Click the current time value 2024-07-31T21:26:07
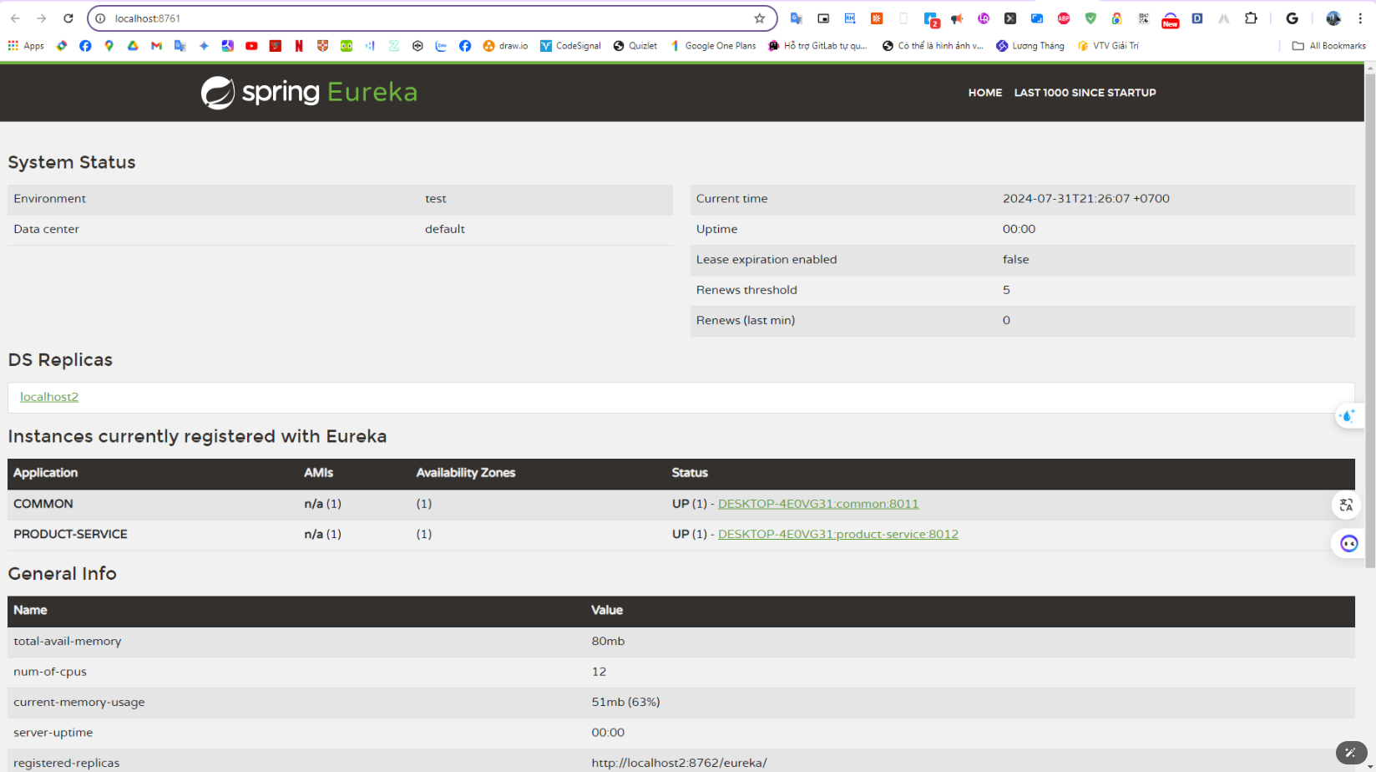The width and height of the screenshot is (1376, 772). point(1086,199)
